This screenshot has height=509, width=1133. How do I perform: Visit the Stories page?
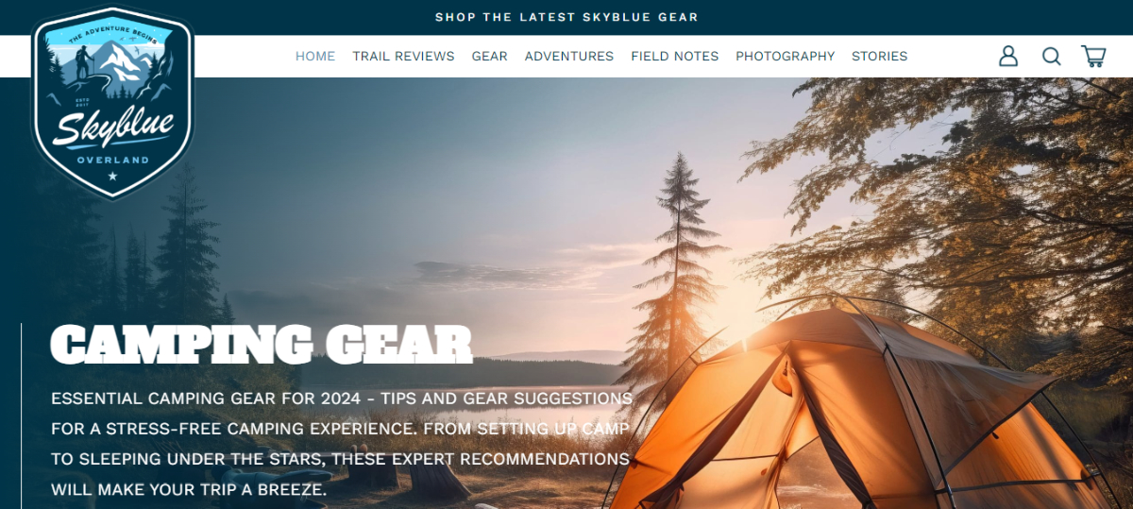coord(879,56)
